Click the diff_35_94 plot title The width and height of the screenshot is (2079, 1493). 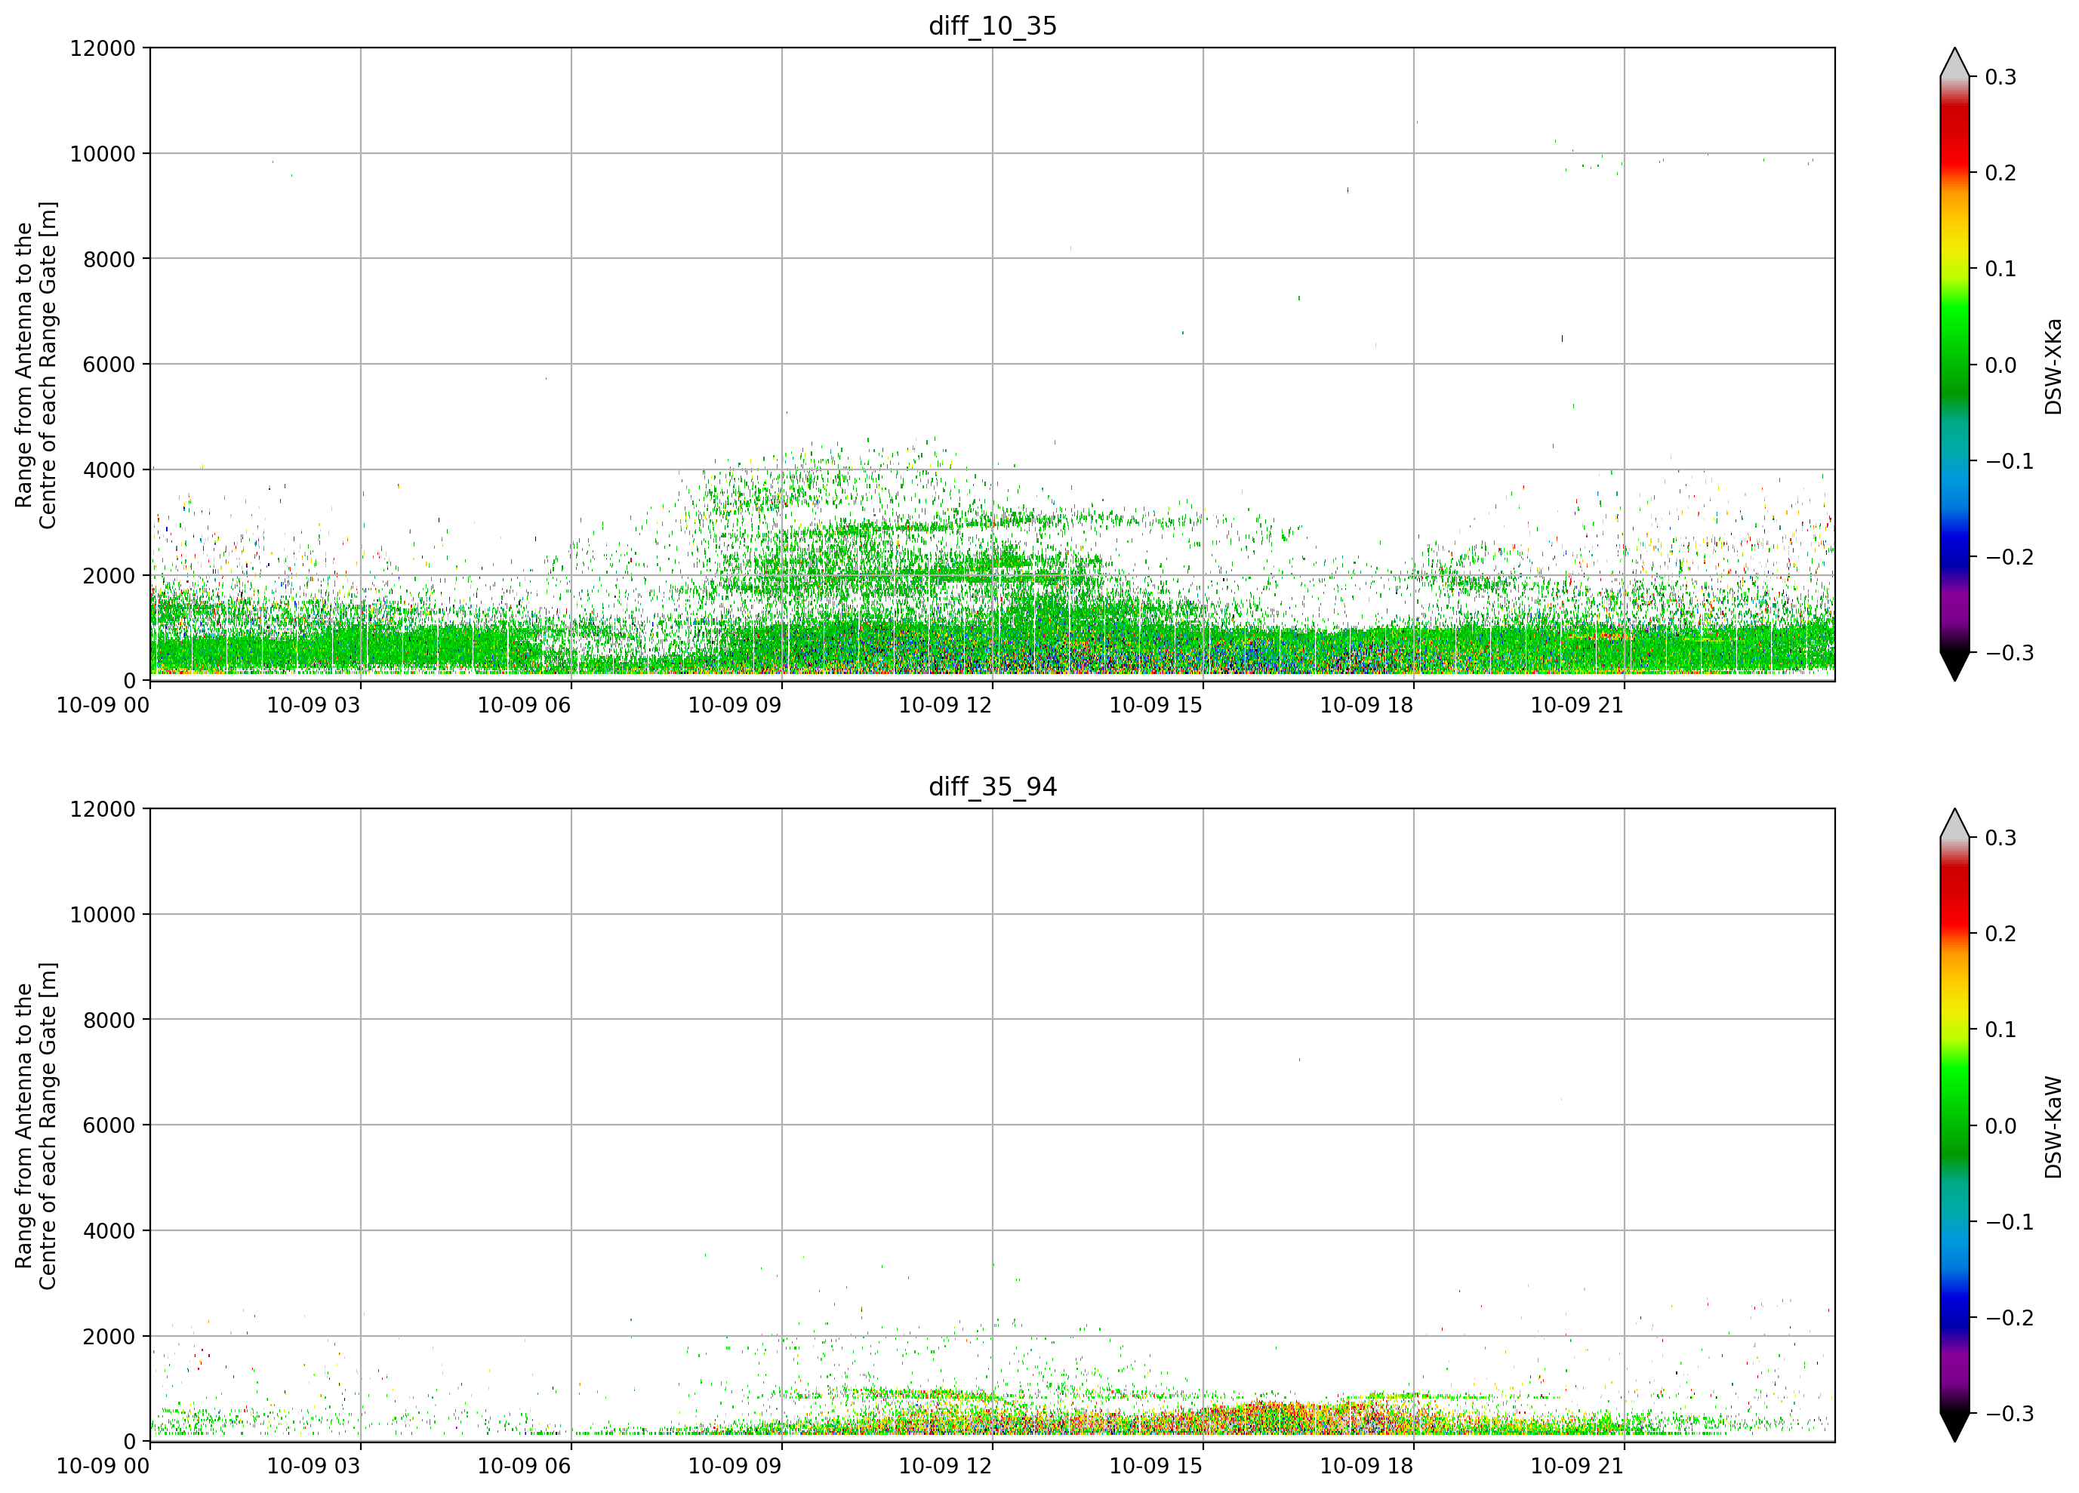993,787
